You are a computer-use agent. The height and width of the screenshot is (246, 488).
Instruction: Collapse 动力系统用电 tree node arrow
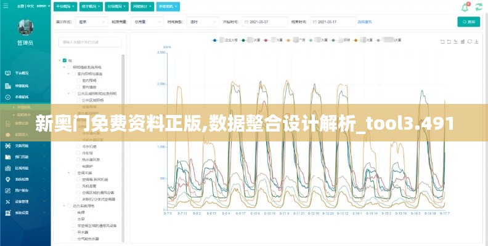64,205
